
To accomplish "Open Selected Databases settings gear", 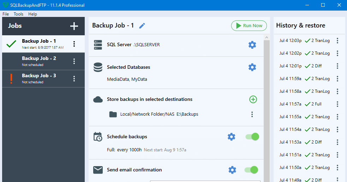I will pyautogui.click(x=252, y=67).
